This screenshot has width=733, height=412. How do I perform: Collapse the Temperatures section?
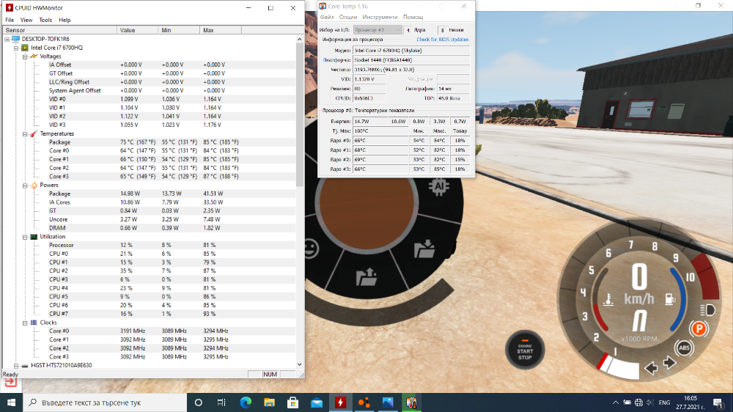[x=25, y=133]
